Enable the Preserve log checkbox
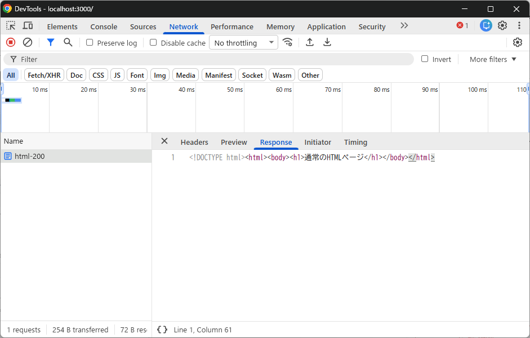This screenshot has height=338, width=530. tap(90, 42)
